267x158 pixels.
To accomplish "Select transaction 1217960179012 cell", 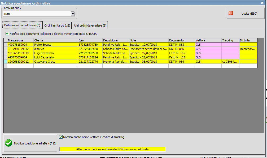I will click(20, 49).
